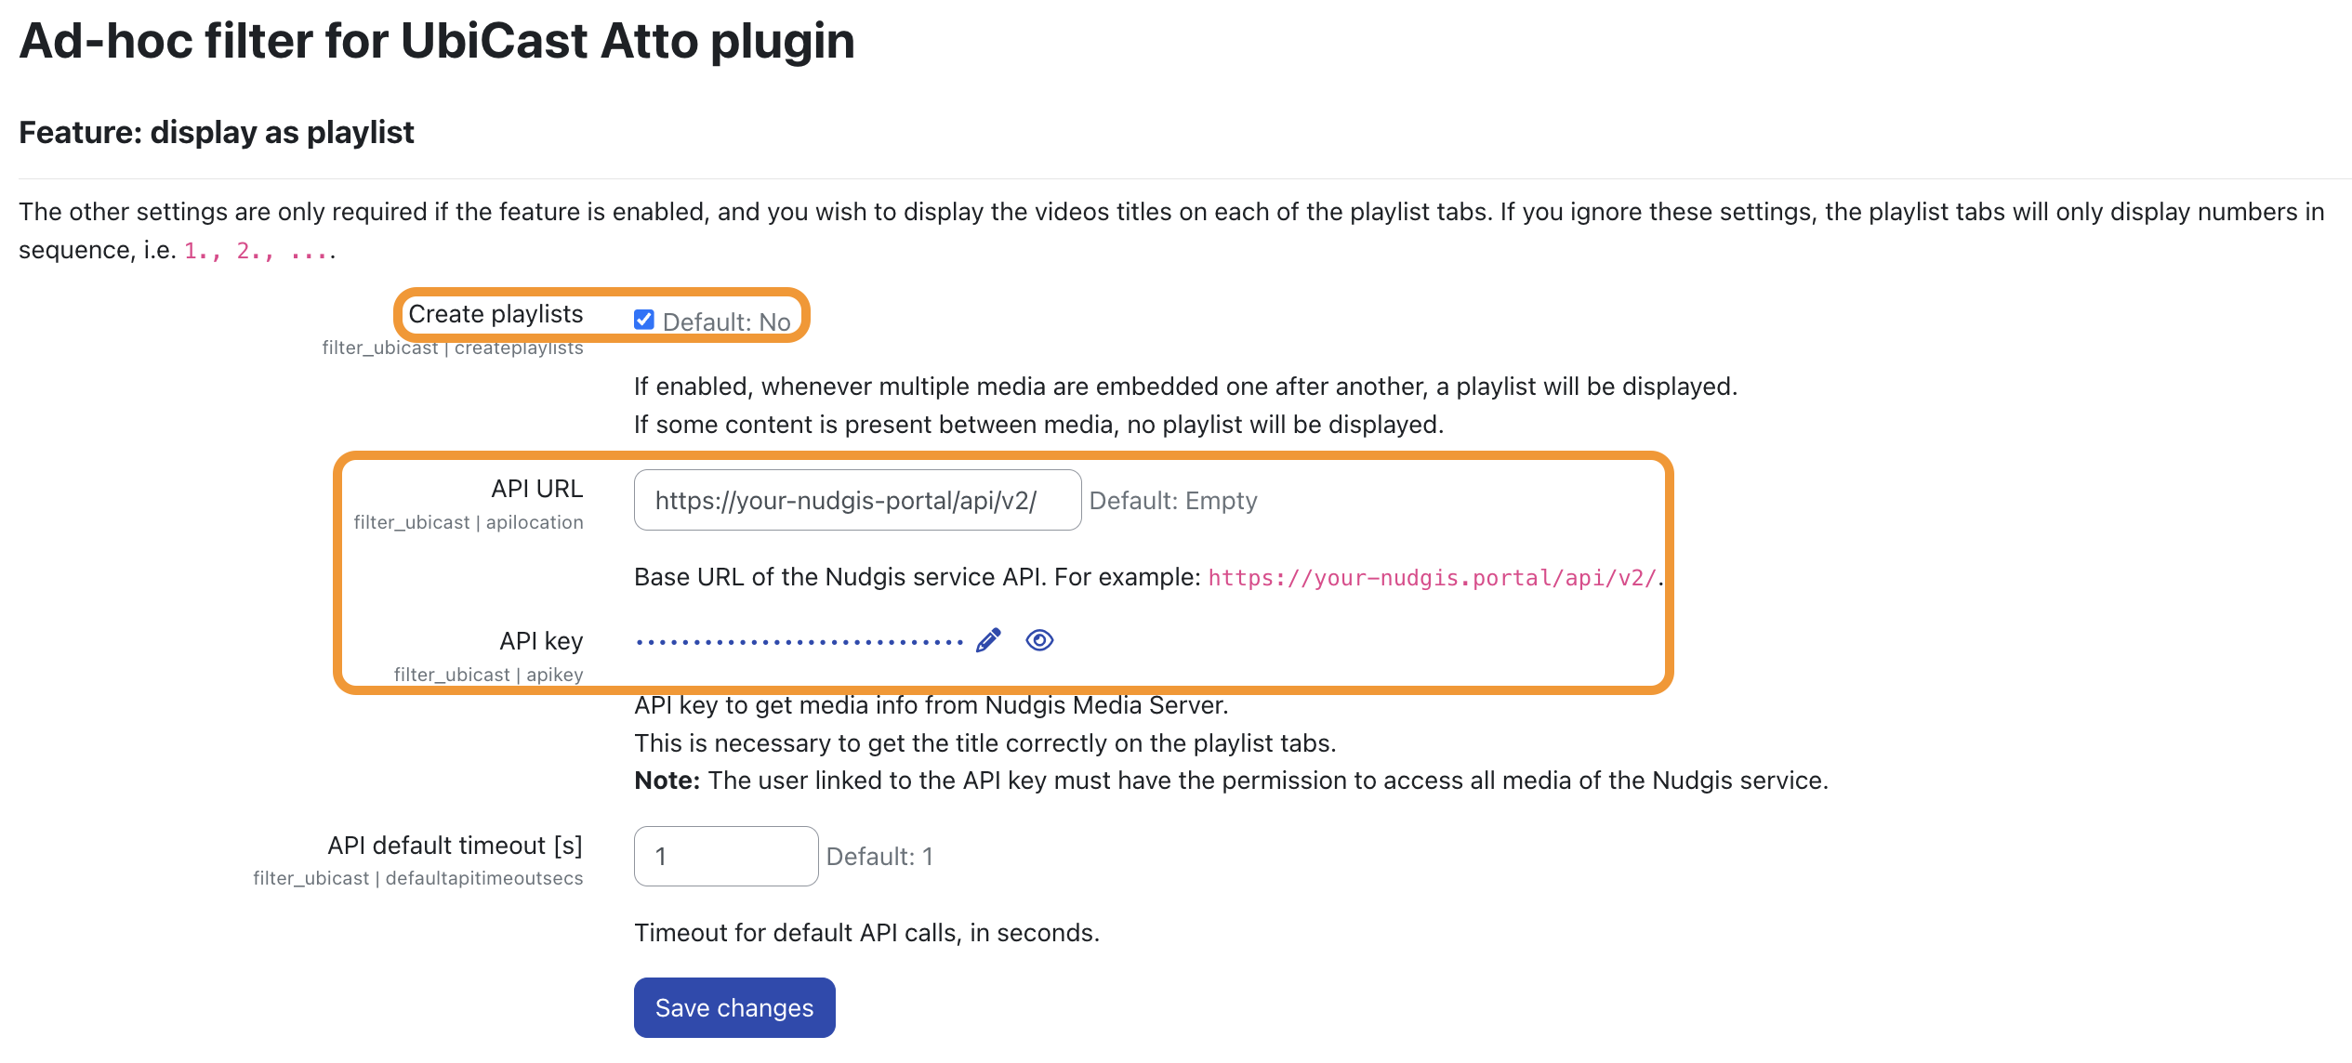Click the masked API key dots
Viewport: 2352px width, 1063px height.
[799, 642]
